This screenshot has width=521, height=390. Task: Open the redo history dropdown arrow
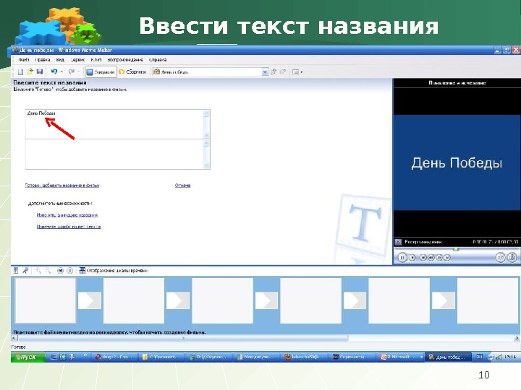coord(79,71)
